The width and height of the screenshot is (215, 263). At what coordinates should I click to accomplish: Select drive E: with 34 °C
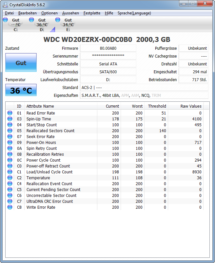(68, 25)
